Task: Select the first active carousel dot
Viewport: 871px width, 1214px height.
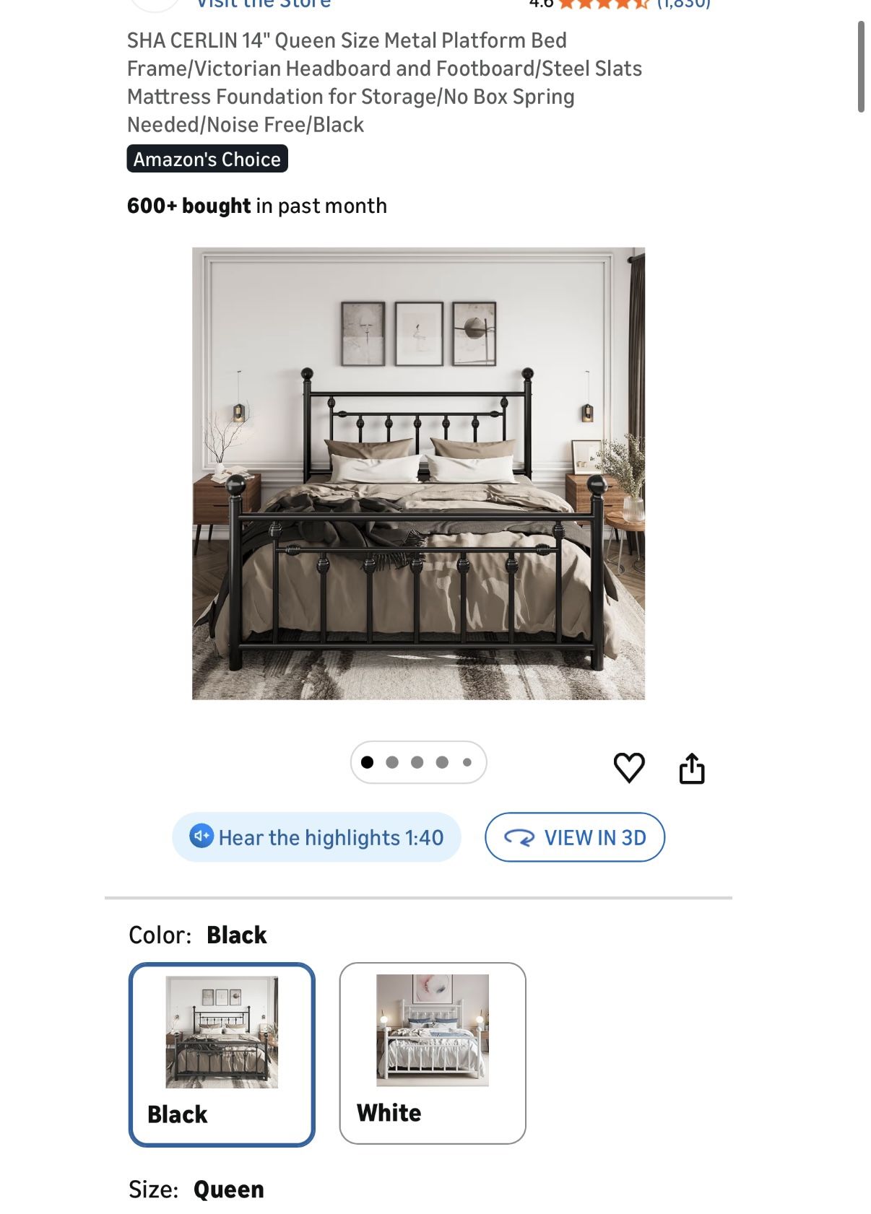Action: point(367,762)
